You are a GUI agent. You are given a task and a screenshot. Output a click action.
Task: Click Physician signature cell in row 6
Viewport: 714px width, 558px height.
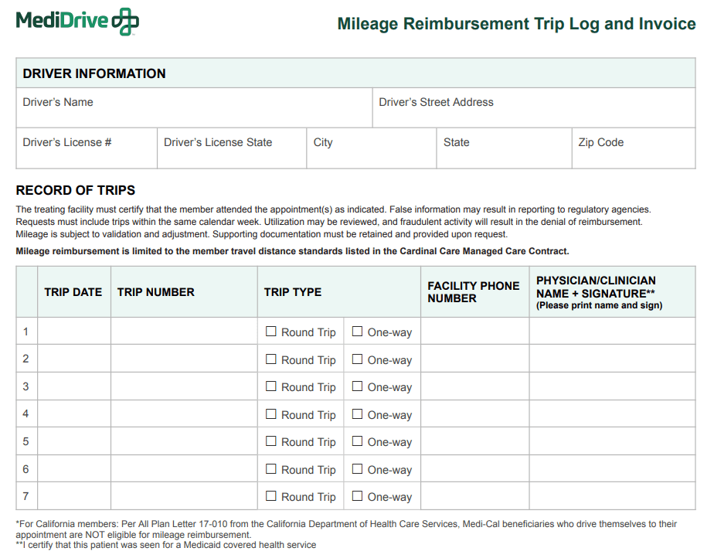click(x=613, y=468)
